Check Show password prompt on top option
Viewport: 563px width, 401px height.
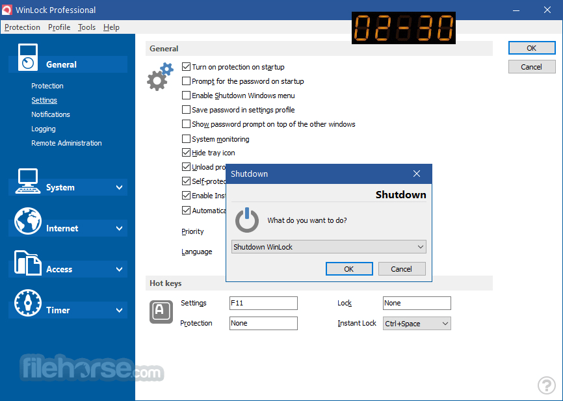pyautogui.click(x=186, y=124)
